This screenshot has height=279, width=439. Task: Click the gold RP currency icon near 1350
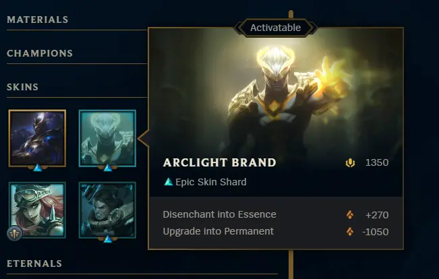click(350, 162)
